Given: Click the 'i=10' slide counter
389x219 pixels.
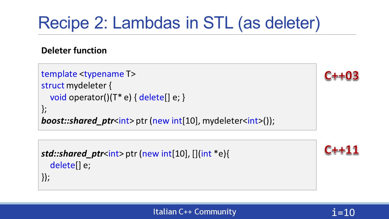Looking at the screenshot, I should [344, 212].
